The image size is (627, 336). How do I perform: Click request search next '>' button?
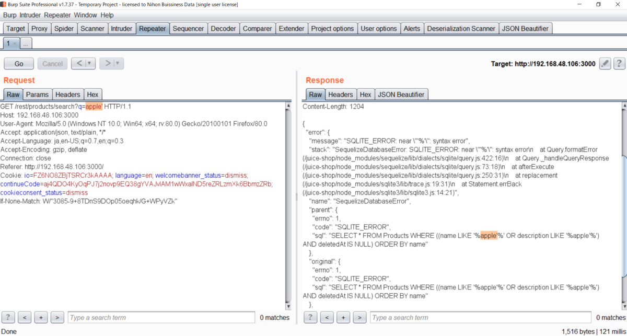(57, 317)
